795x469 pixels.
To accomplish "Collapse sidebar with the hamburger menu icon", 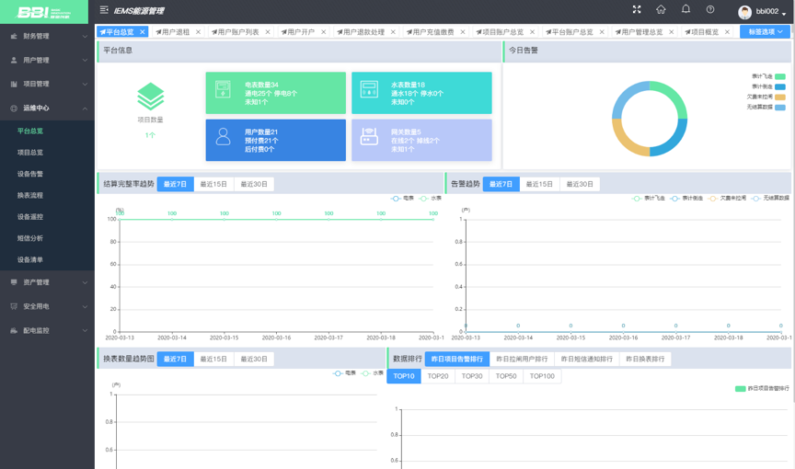I will [x=104, y=10].
